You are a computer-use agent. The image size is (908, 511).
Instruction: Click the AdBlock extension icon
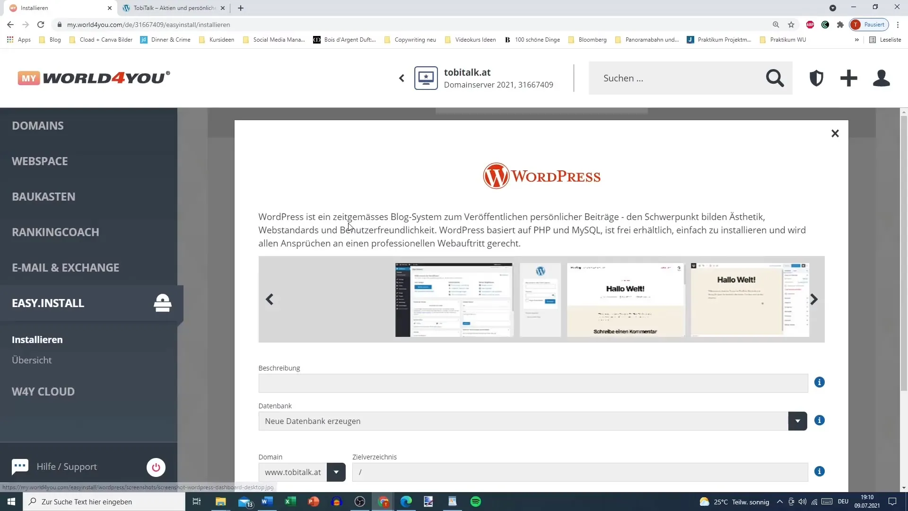[x=810, y=25]
